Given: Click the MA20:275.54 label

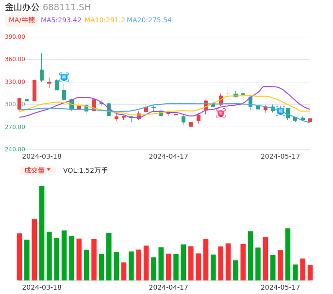Looking at the screenshot, I should click(x=149, y=20).
